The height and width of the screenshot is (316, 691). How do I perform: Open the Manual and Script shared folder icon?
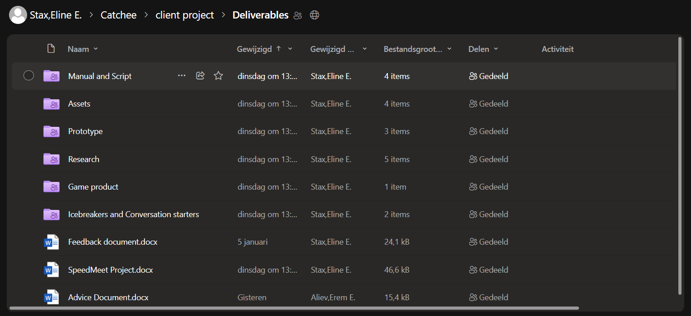pyautogui.click(x=51, y=76)
